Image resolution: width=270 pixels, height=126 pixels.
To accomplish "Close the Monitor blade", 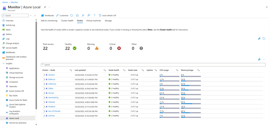I will 267,7.
